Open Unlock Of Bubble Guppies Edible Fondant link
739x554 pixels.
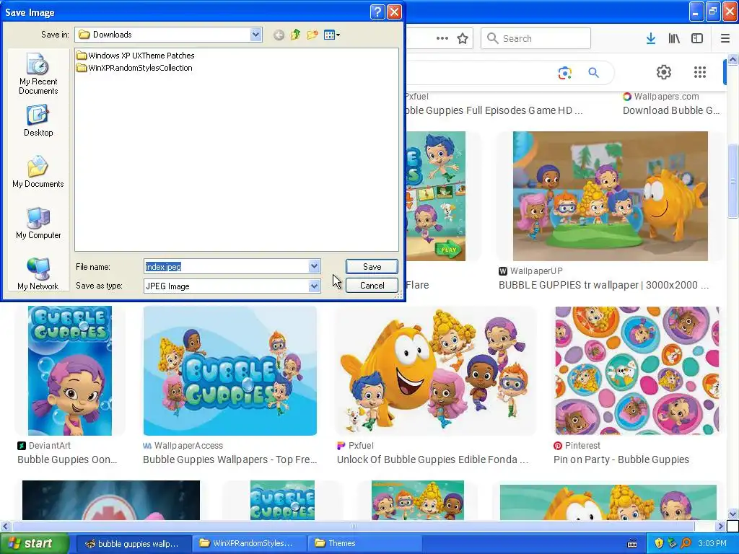point(433,460)
